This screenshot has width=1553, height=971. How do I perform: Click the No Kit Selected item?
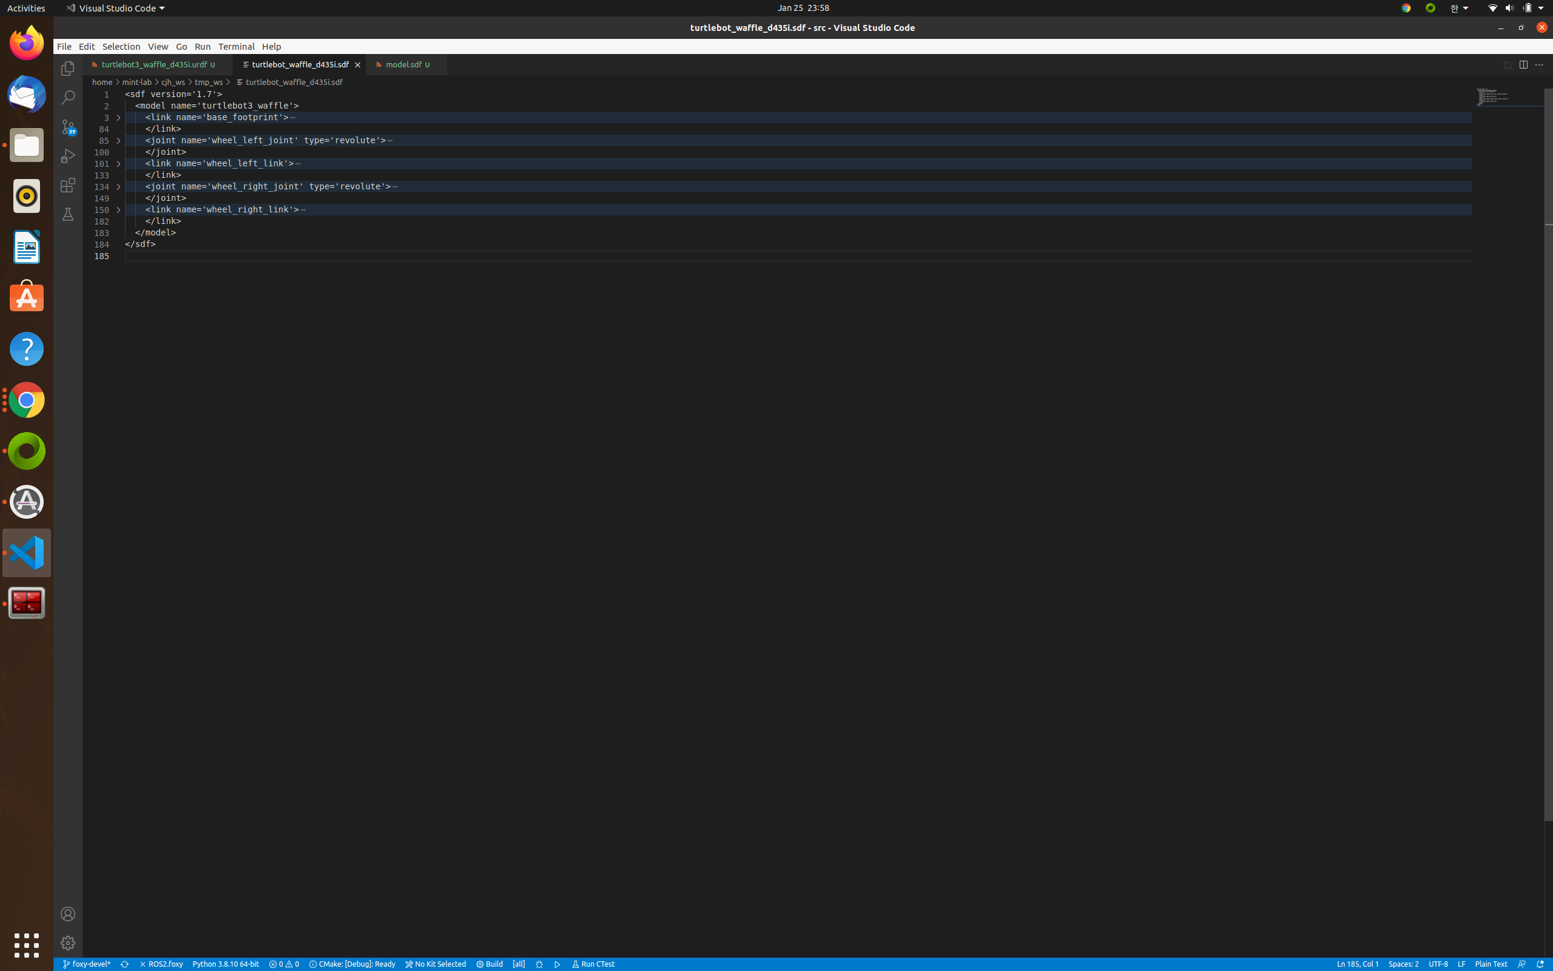coord(435,964)
